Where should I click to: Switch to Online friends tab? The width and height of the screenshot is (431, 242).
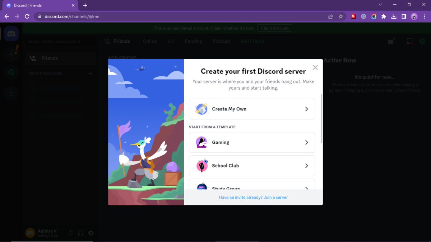click(150, 41)
